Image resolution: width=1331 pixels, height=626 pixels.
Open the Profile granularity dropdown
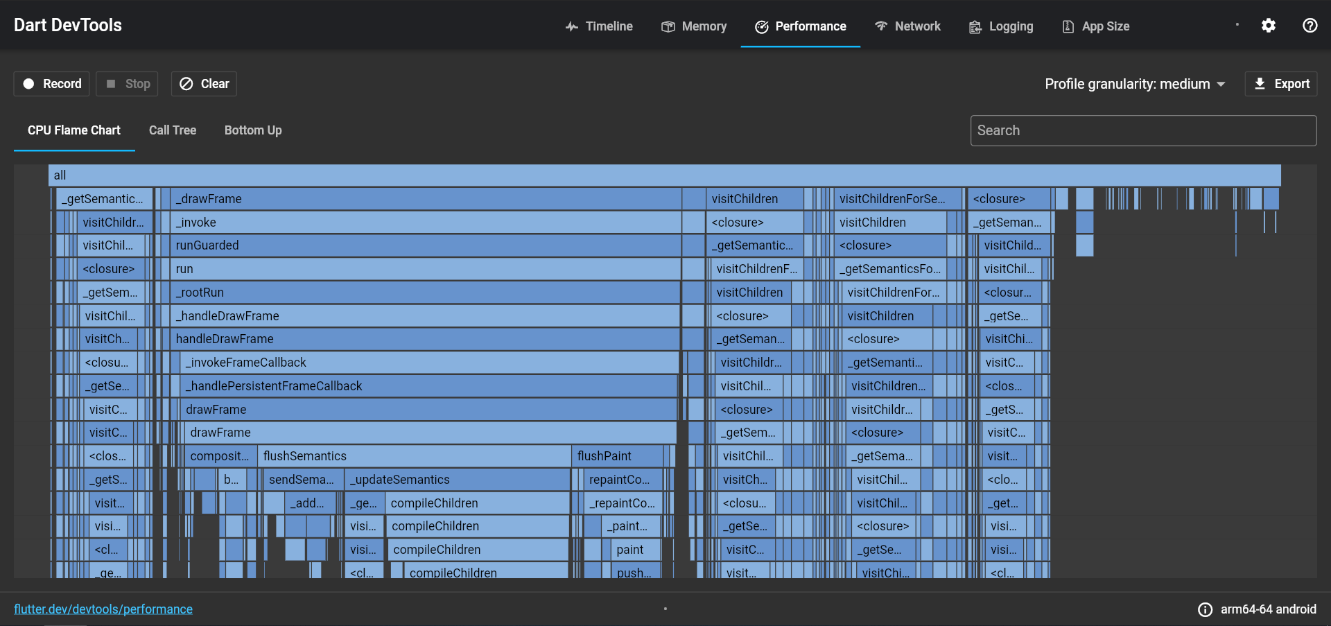coord(1135,84)
